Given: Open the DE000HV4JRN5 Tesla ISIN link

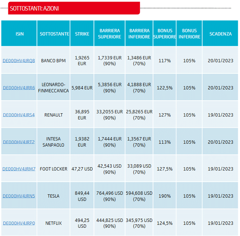Looking at the screenshot, I should [19, 196].
